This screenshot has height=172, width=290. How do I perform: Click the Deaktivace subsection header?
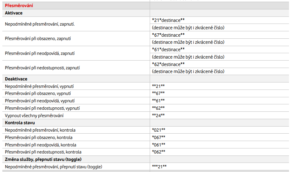pyautogui.click(x=16, y=79)
